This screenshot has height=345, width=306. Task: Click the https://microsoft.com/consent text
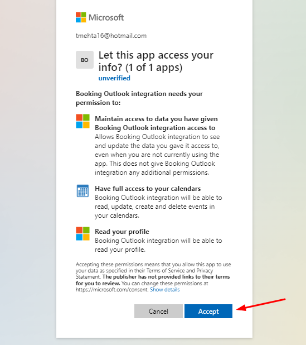coord(112,290)
